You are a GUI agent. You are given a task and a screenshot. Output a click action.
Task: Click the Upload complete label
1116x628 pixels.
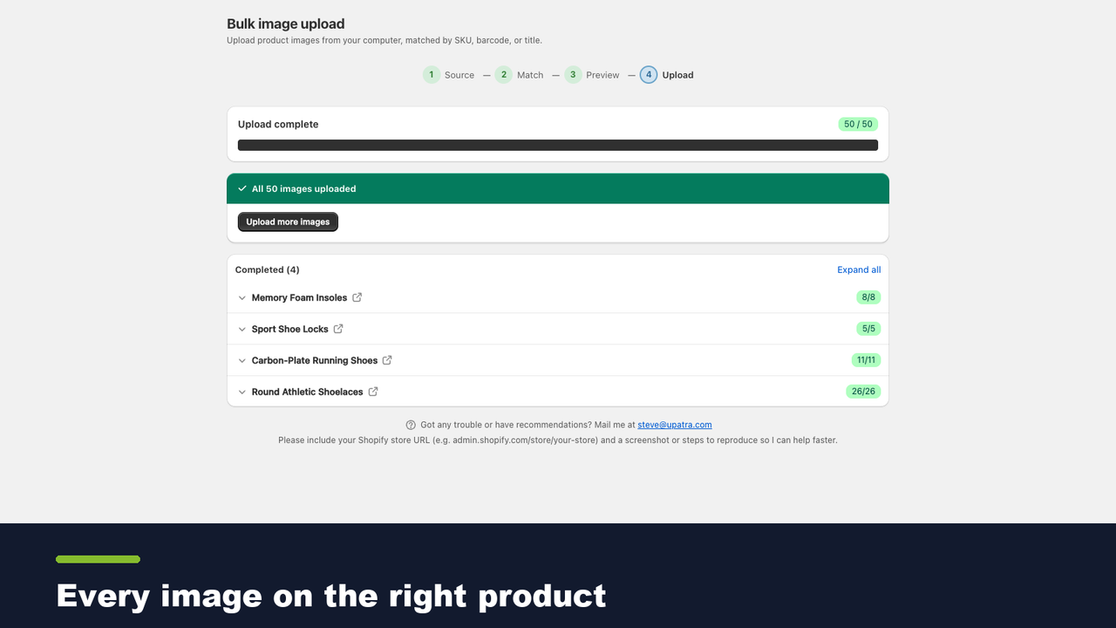pos(278,124)
